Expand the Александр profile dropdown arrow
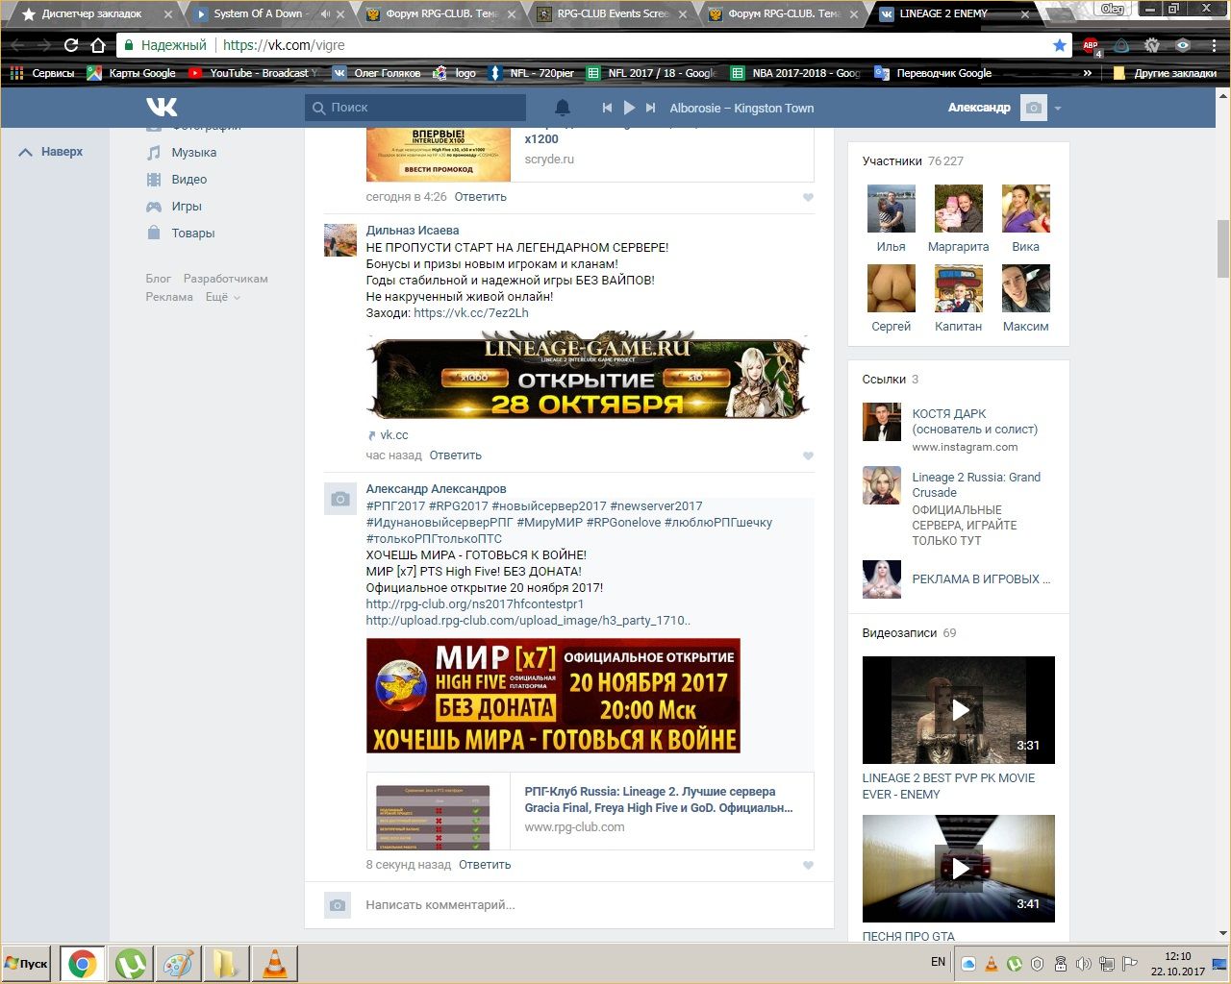The height and width of the screenshot is (984, 1231). click(1058, 109)
